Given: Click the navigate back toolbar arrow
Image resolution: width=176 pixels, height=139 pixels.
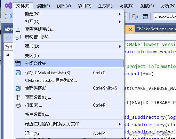Looking at the screenshot, I should [x=11, y=16].
